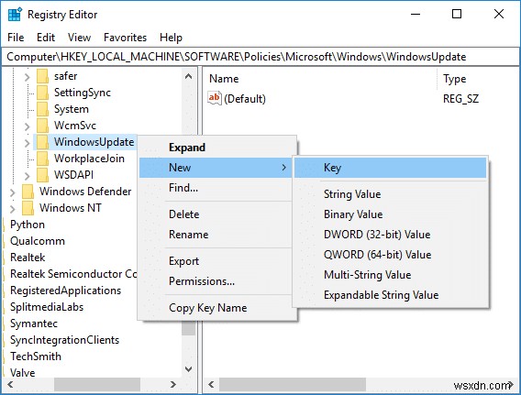Click tree pane scroll left arrow
521x395 pixels.
pyautogui.click(x=10, y=384)
